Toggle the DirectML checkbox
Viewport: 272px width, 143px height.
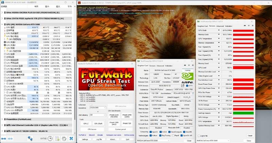pos(184,132)
